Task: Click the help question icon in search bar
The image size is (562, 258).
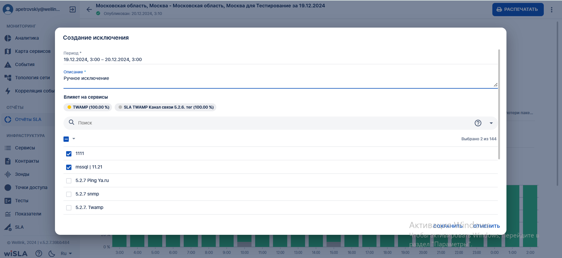Action: tap(478, 123)
